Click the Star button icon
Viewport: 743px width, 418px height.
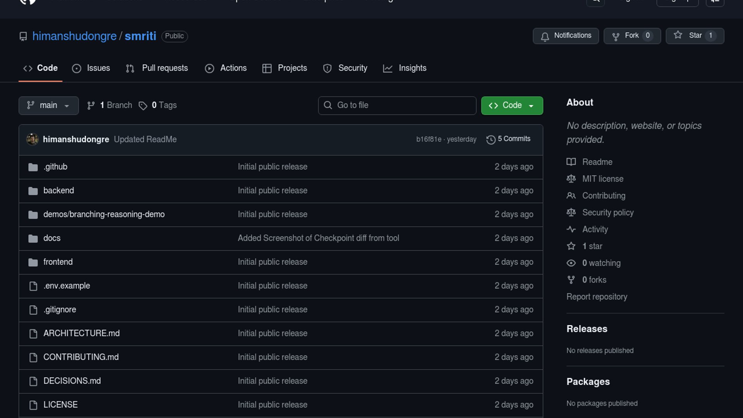pos(678,35)
